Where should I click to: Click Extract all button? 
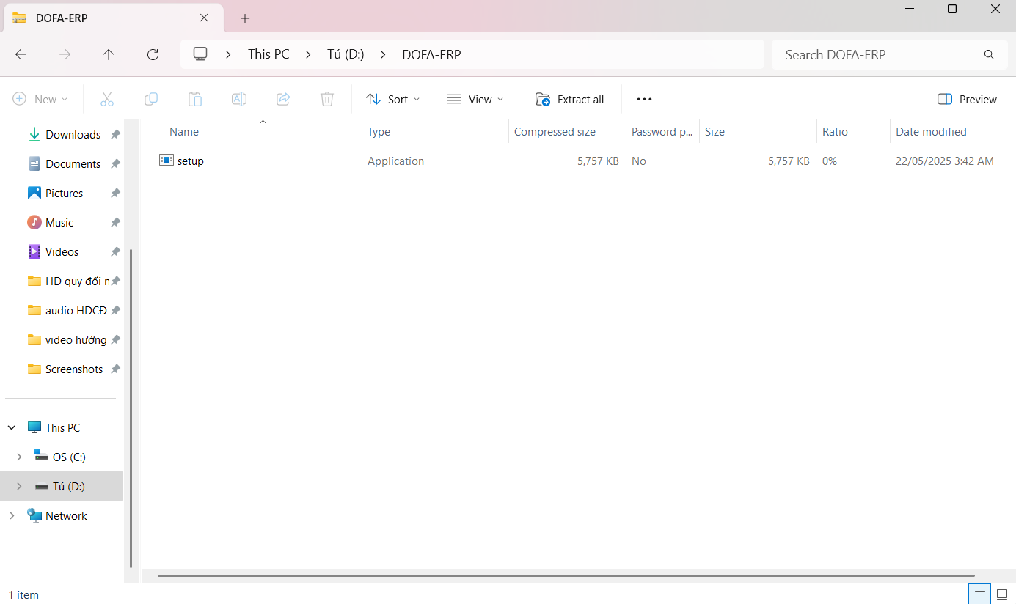point(570,99)
